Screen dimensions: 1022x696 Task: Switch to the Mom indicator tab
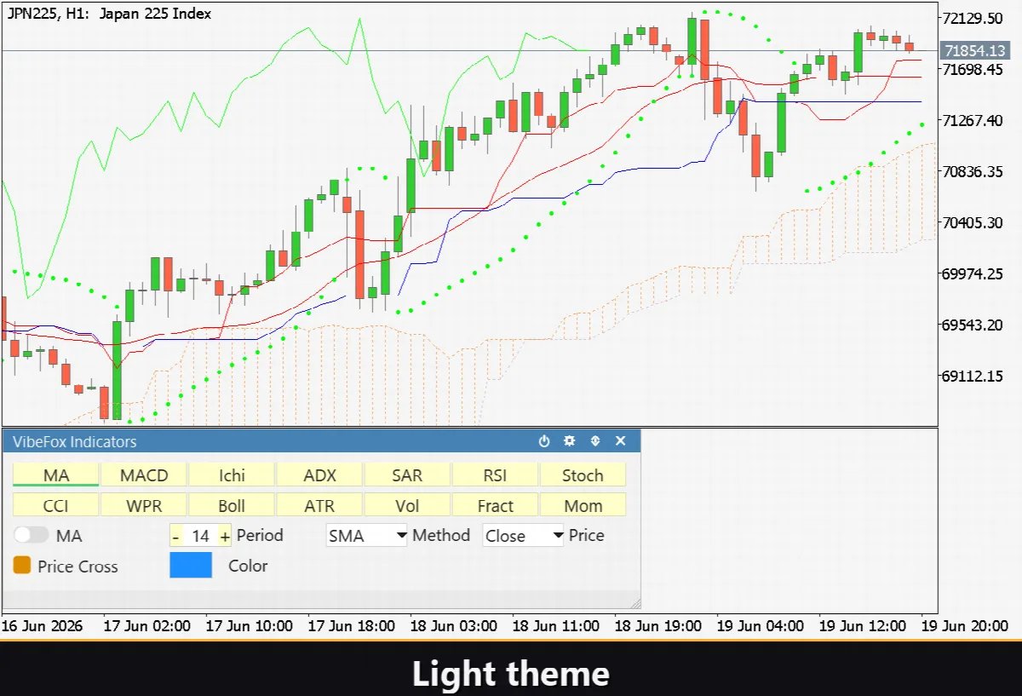click(x=583, y=505)
